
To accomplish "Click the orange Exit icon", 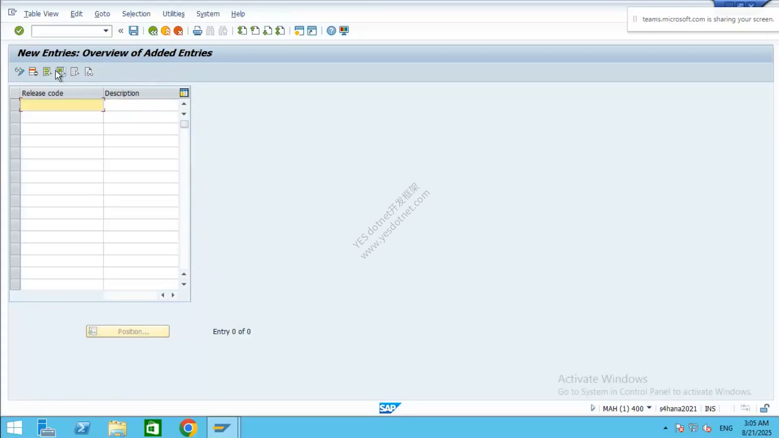I will click(166, 31).
